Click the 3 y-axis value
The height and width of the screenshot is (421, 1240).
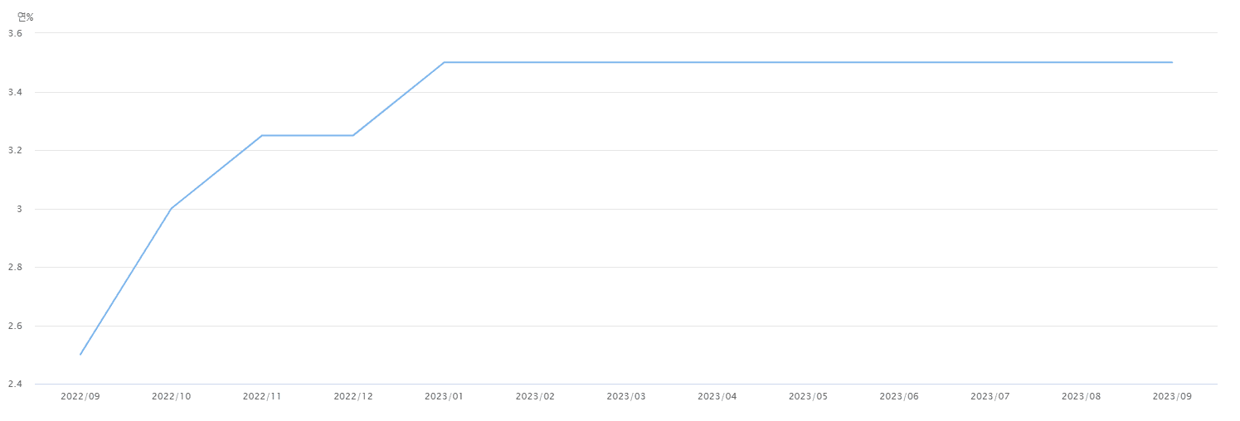19,210
